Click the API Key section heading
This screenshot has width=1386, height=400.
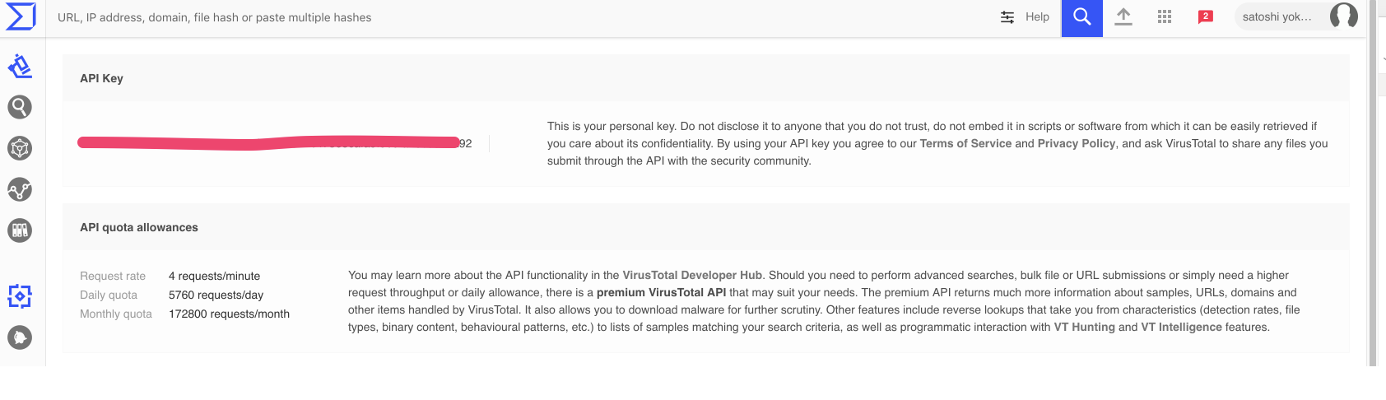[x=101, y=78]
